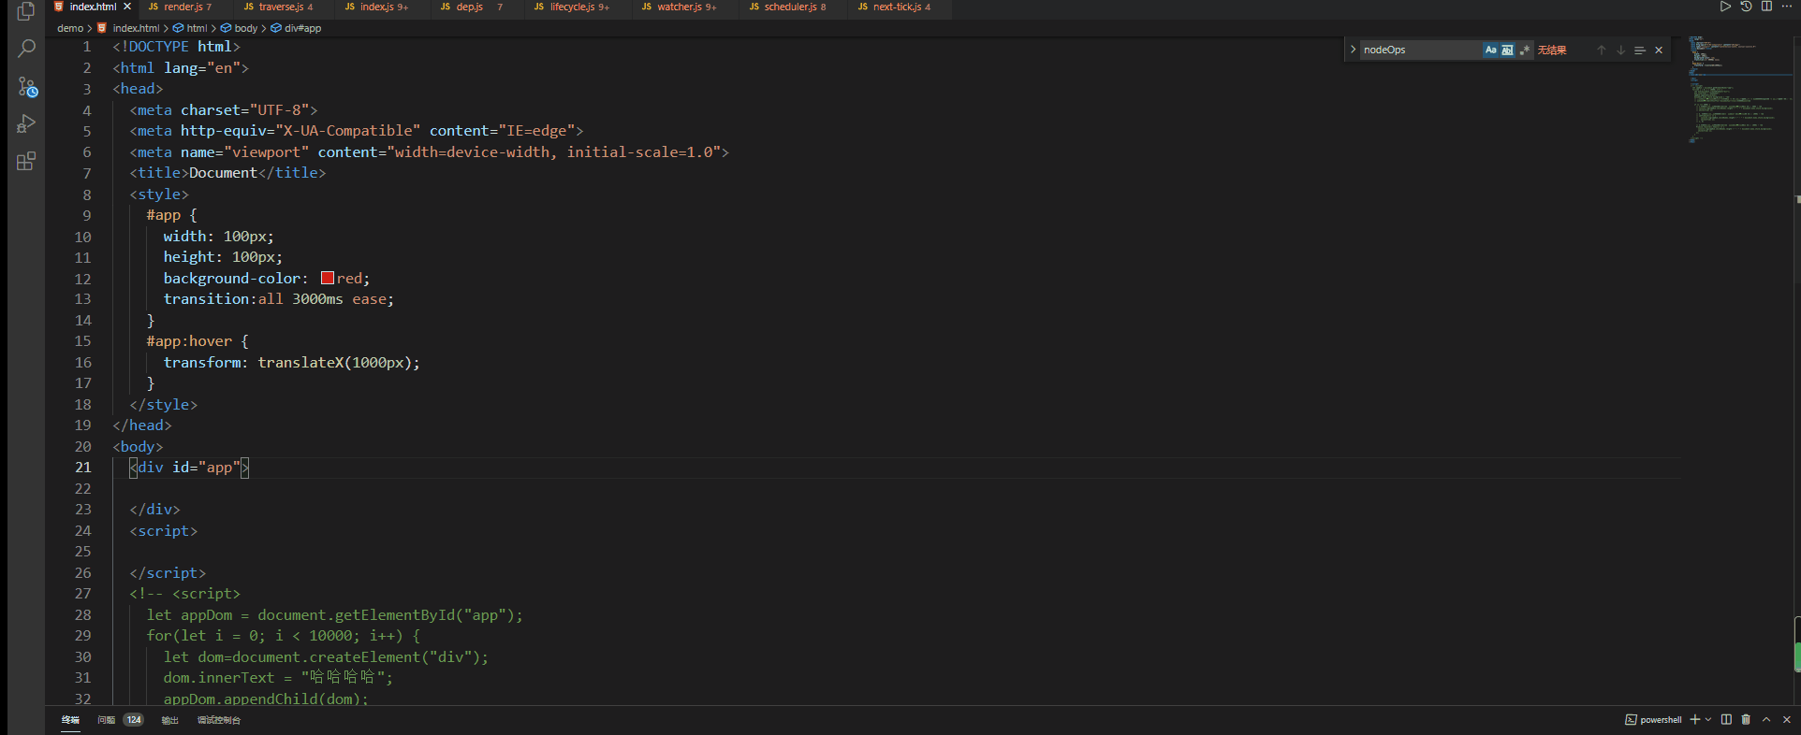Click the red color swatch on line 12
Image resolution: width=1801 pixels, height=735 pixels.
coord(328,278)
